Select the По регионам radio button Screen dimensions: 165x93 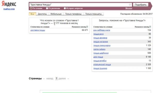click(47, 8)
